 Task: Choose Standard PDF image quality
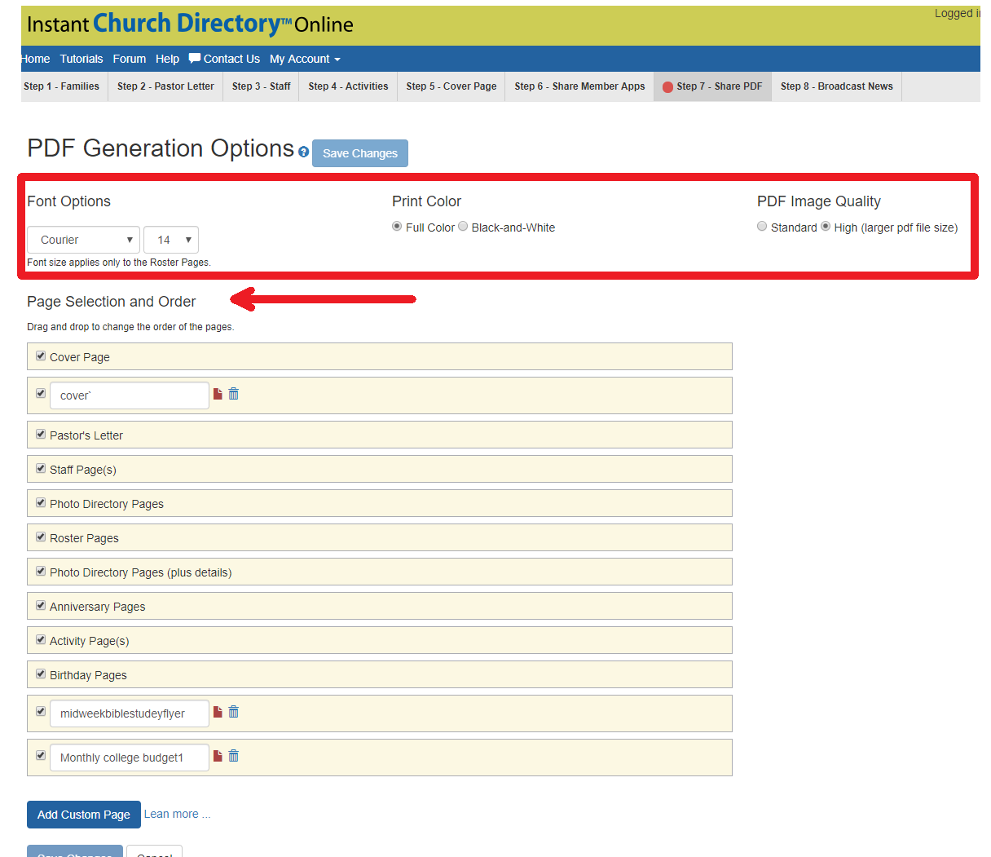click(762, 227)
